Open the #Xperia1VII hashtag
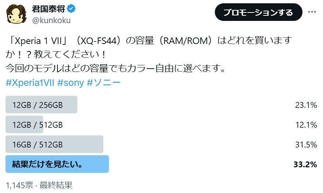This screenshot has height=193, width=323. pyautogui.click(x=30, y=83)
